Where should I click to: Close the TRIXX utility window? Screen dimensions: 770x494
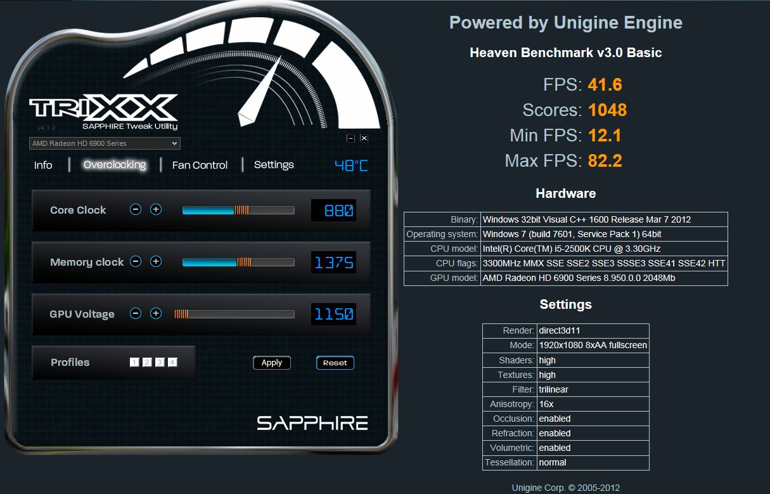pos(364,138)
